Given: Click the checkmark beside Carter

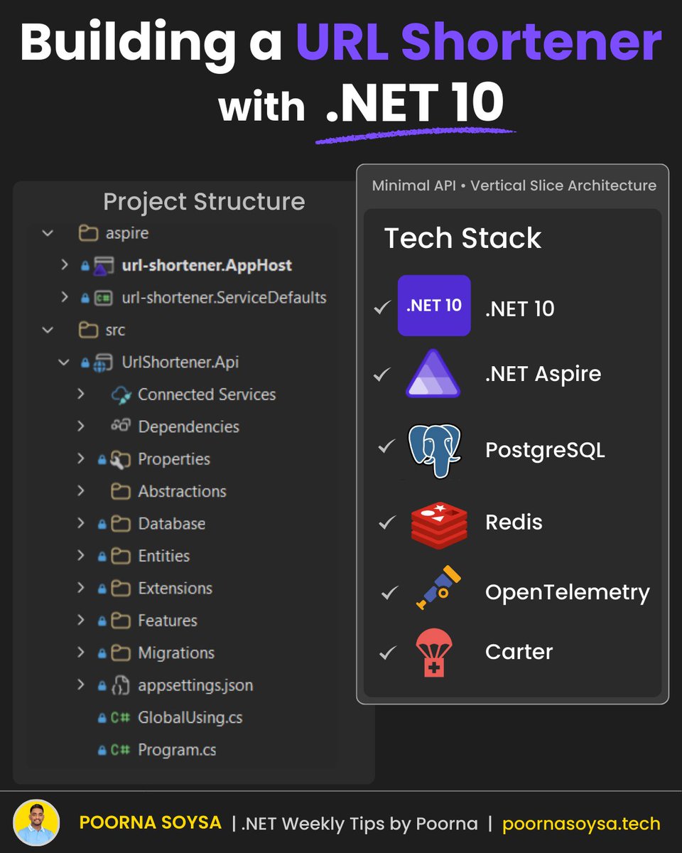Looking at the screenshot, I should [x=387, y=652].
